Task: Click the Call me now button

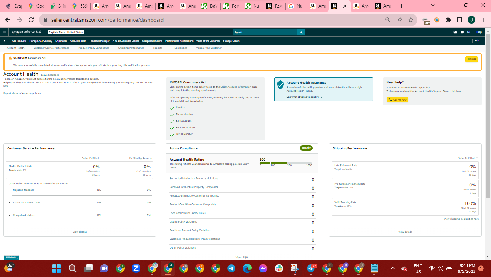Action: pyautogui.click(x=397, y=100)
